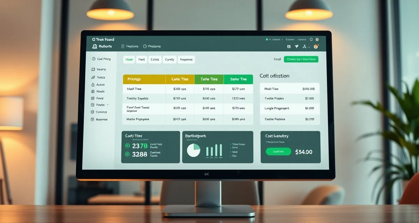419x223 pixels.
Task: Click the grid icon in the top-right toolbar
Action: pyautogui.click(x=289, y=46)
